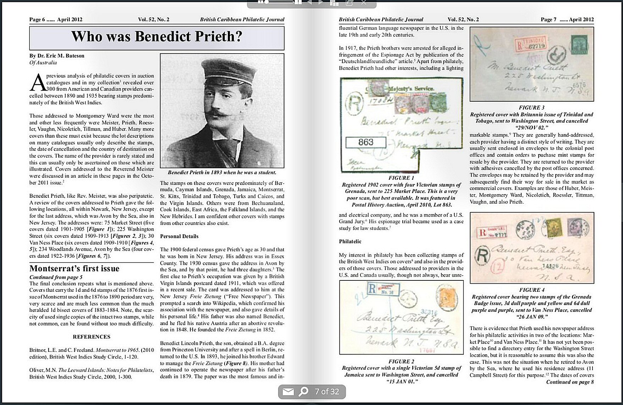Click the share icon in top toolbar
Image resolution: width=623 pixels, height=405 pixels.
[349, 2]
